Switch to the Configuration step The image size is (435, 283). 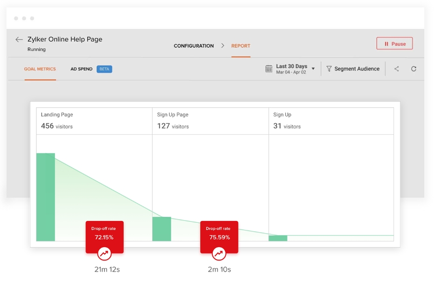[194, 46]
